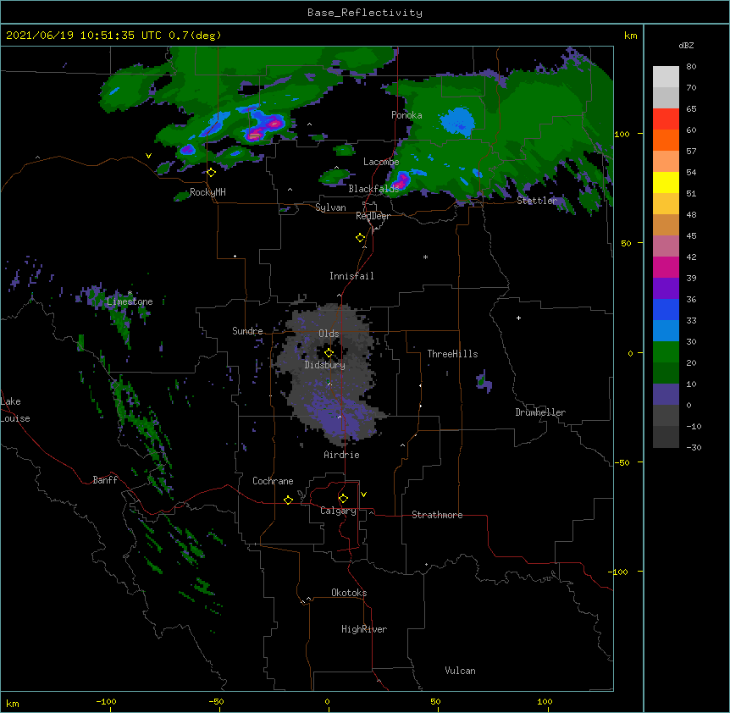Click the Okotoks label
The image size is (730, 713).
point(349,593)
